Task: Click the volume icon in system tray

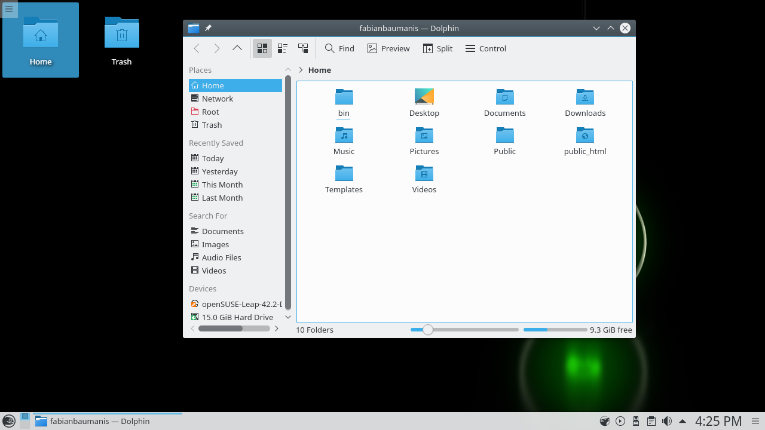Action: [667, 421]
